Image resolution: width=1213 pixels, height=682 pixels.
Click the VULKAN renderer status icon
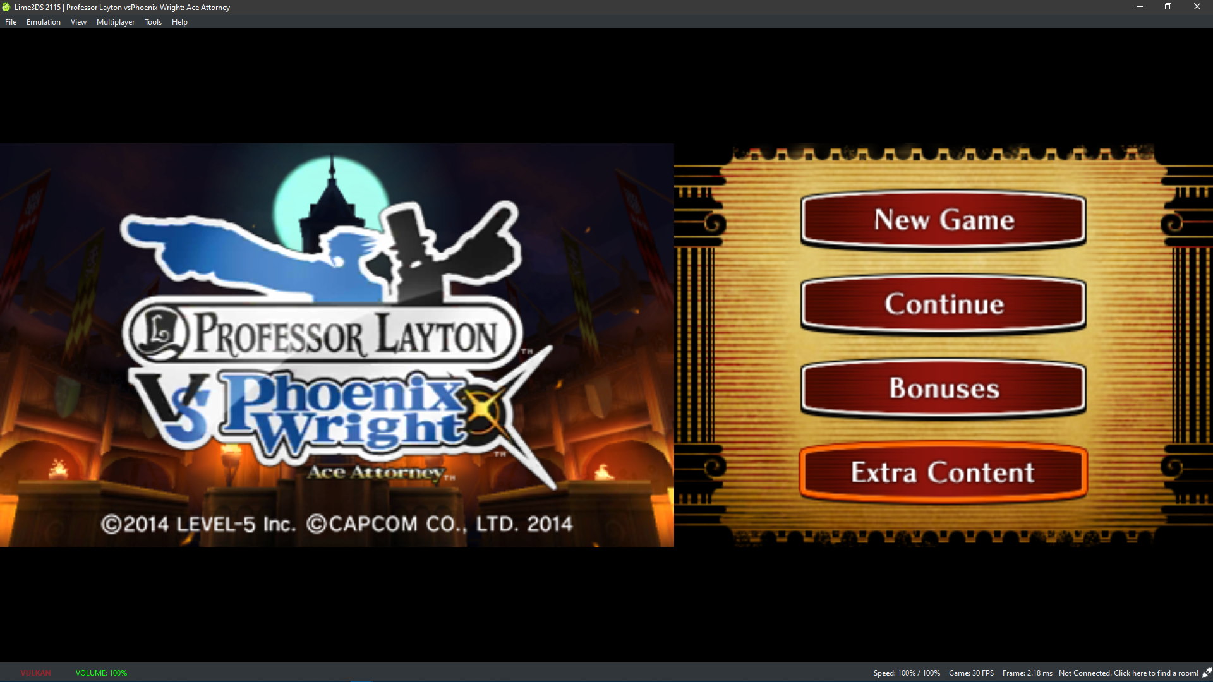pyautogui.click(x=33, y=673)
